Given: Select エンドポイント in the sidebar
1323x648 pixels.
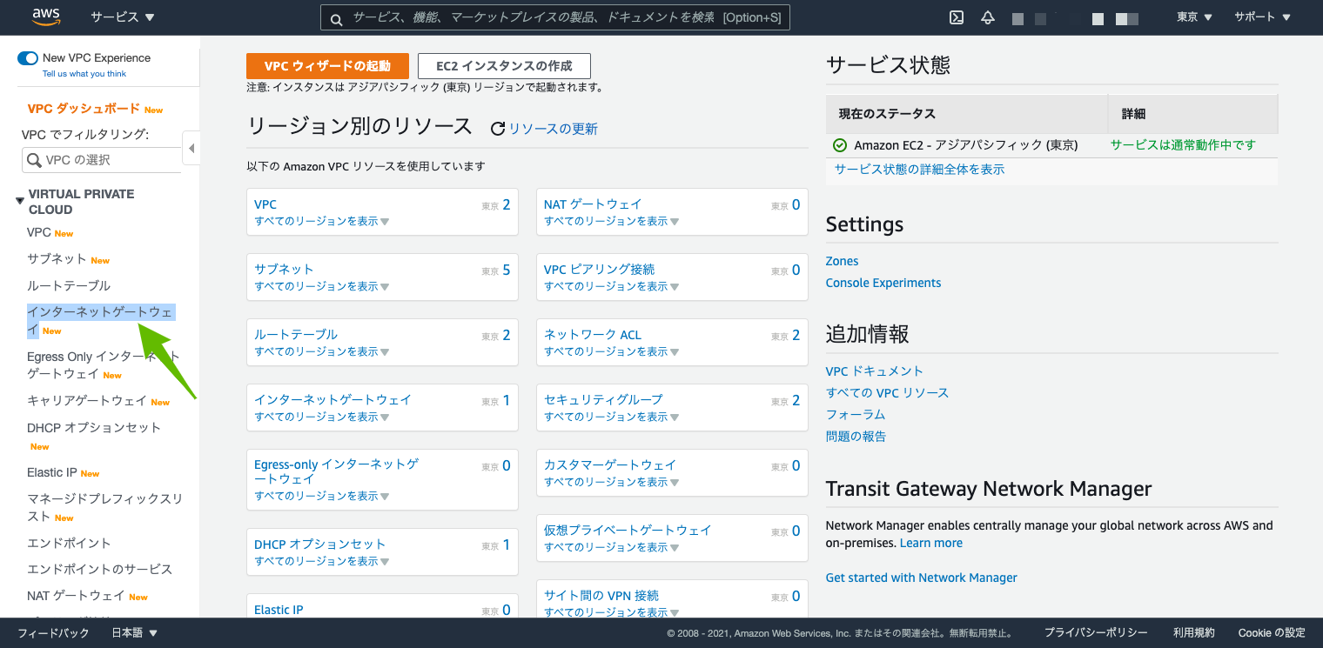Looking at the screenshot, I should click(x=69, y=543).
